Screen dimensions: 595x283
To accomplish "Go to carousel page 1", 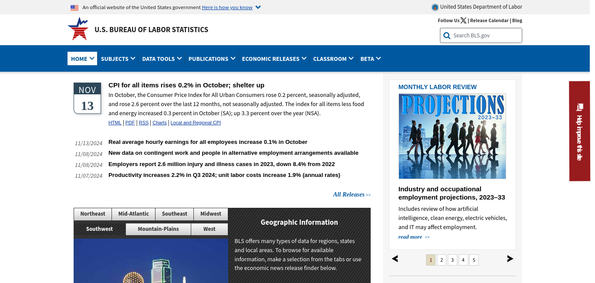I will click(x=431, y=260).
